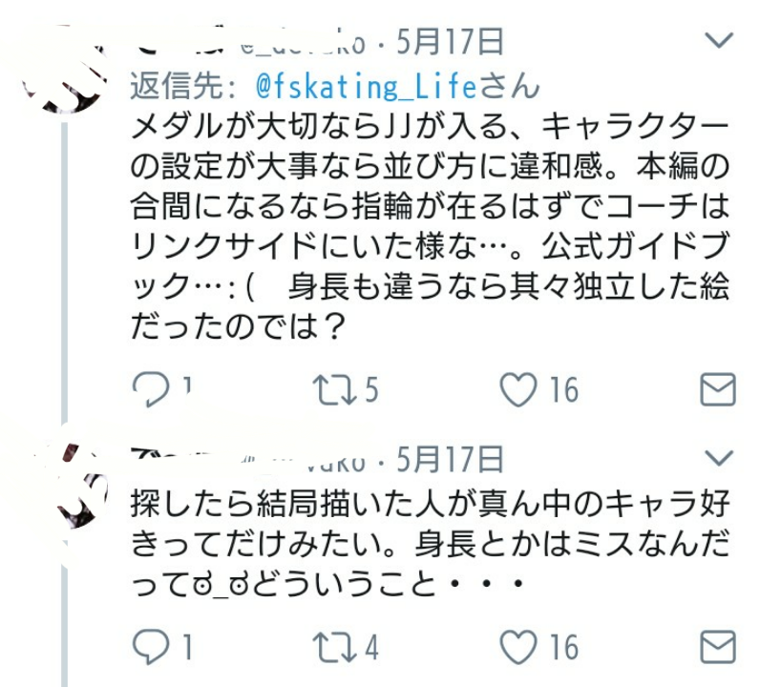760x687 pixels.
Task: Click the first tweet's 5月17日 timestamp
Action: point(449,42)
